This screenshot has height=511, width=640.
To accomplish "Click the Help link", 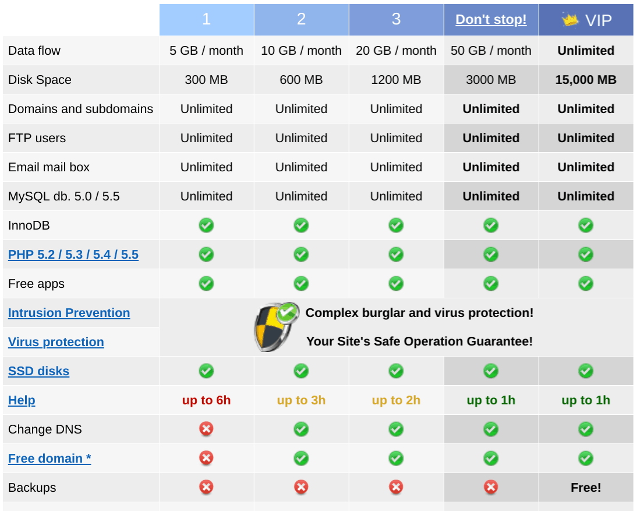I will click(22, 400).
